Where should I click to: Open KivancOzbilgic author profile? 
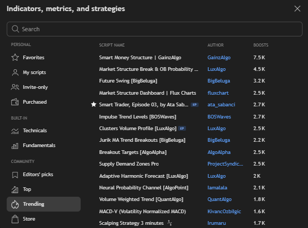tap(224, 212)
